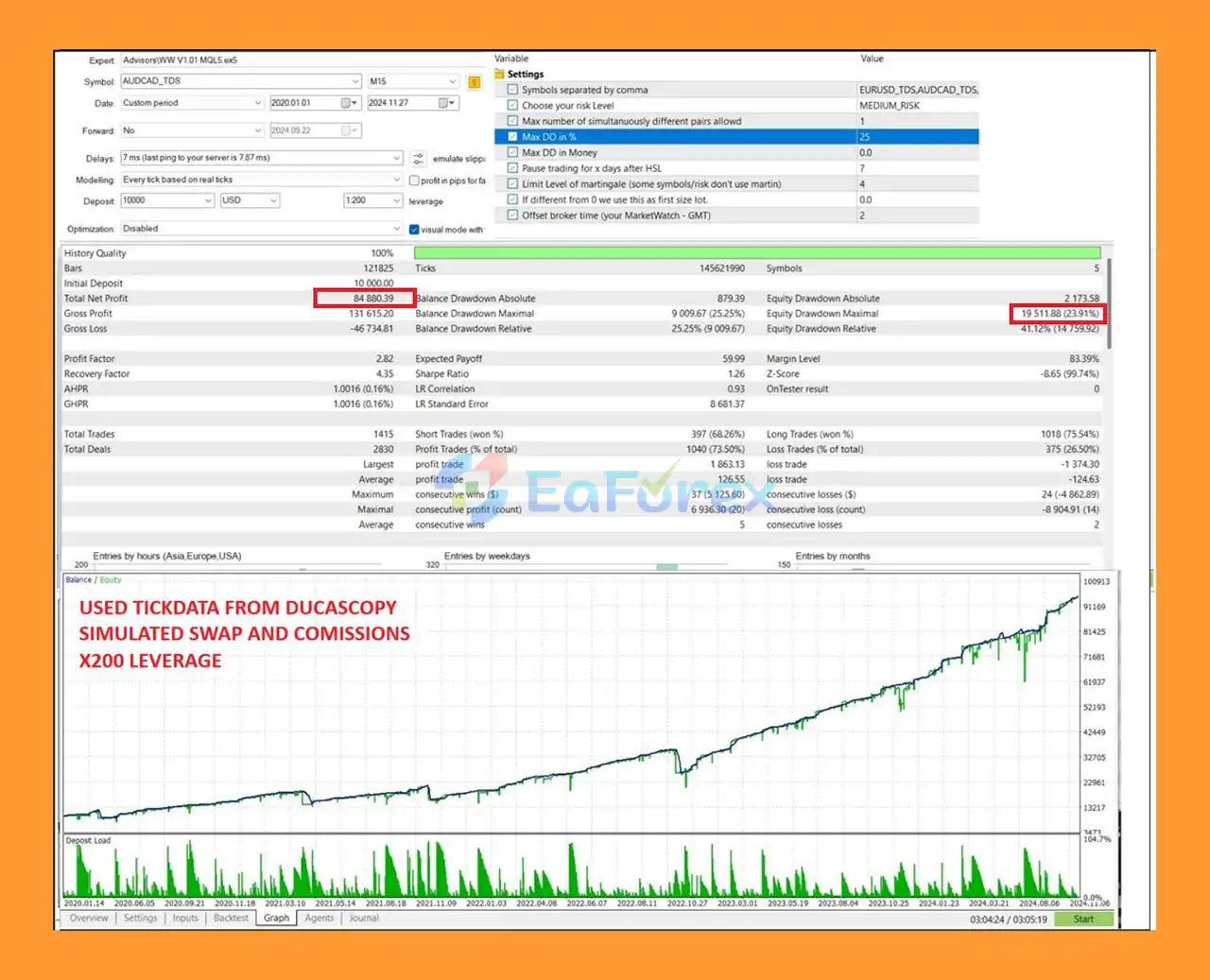The image size is (1210, 980).
Task: Click the yellow symbol specification icon
Action: pos(475,82)
